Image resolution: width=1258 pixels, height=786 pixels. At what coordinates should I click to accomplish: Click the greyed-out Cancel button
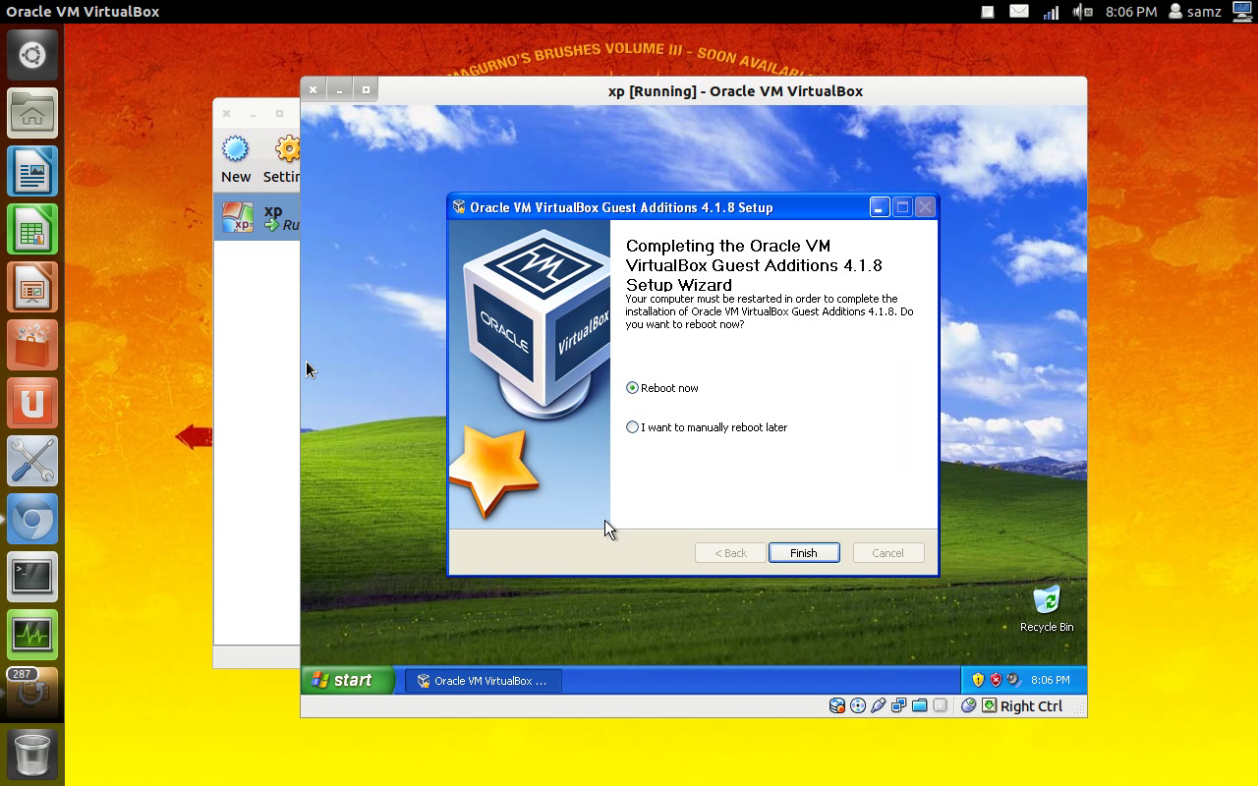[887, 553]
